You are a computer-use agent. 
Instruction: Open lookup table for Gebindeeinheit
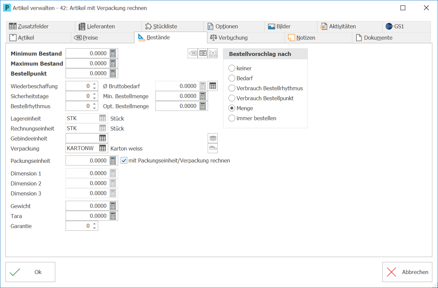tap(103, 138)
